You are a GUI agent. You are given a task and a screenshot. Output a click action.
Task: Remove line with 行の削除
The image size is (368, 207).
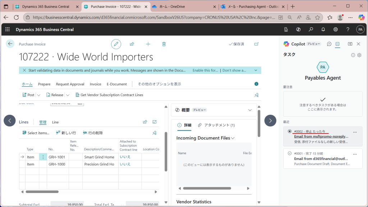point(93,133)
